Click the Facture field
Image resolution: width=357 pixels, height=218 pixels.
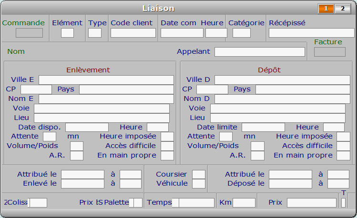pyautogui.click(x=330, y=52)
